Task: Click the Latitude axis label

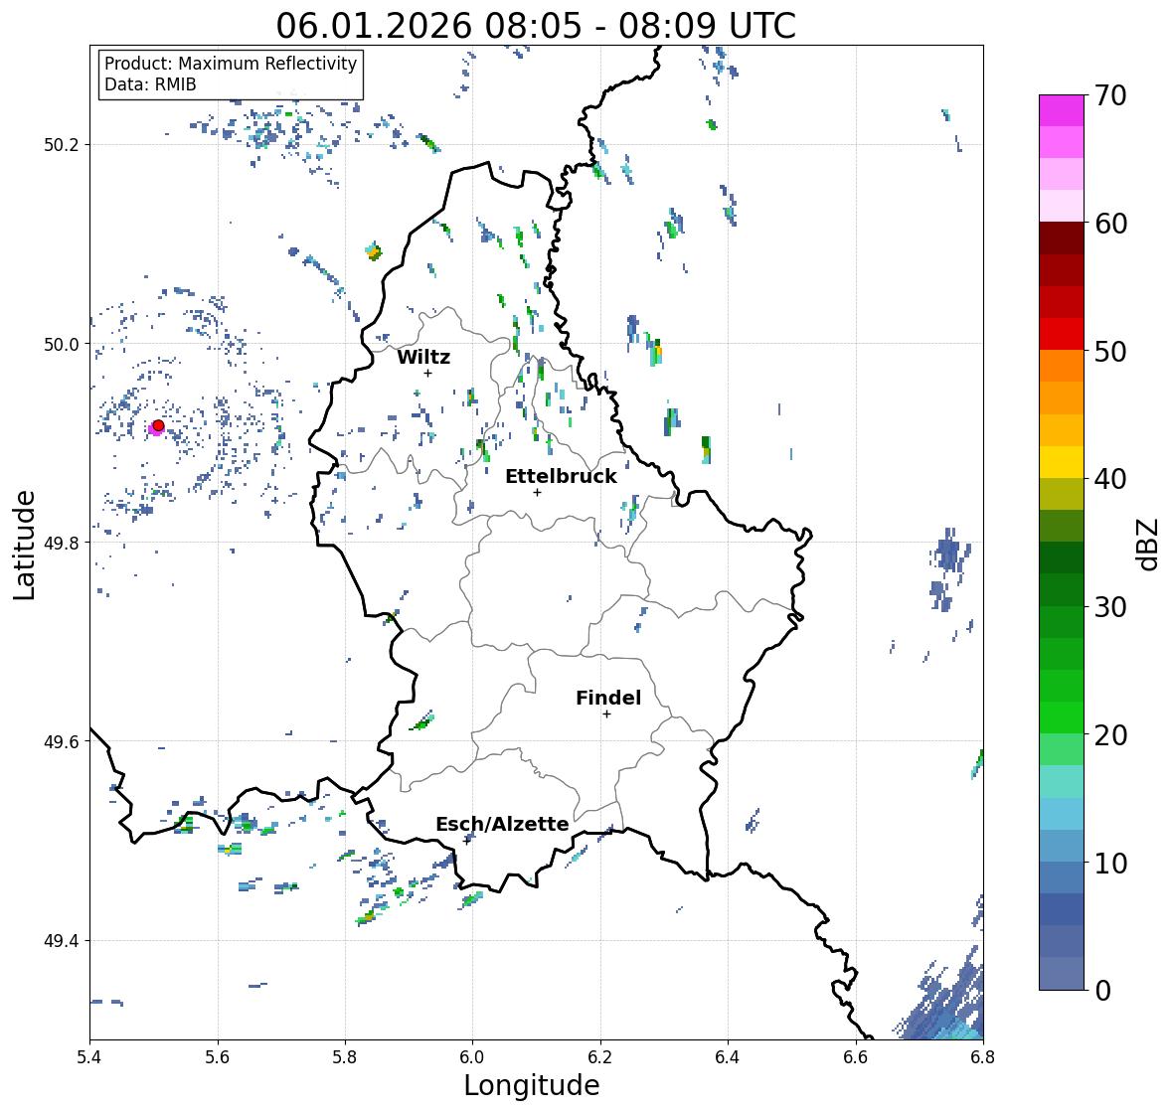Action: [25, 545]
